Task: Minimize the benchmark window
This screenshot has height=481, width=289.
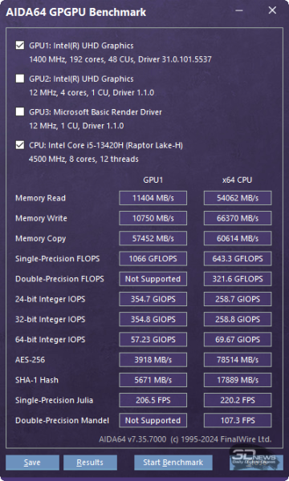Action: [239, 10]
